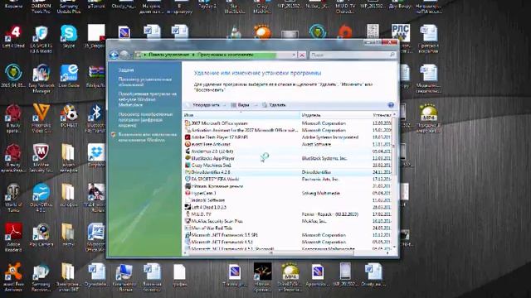
Task: Open the EA SPORTS FIFA World desktop shortcut
Action: (x=41, y=39)
